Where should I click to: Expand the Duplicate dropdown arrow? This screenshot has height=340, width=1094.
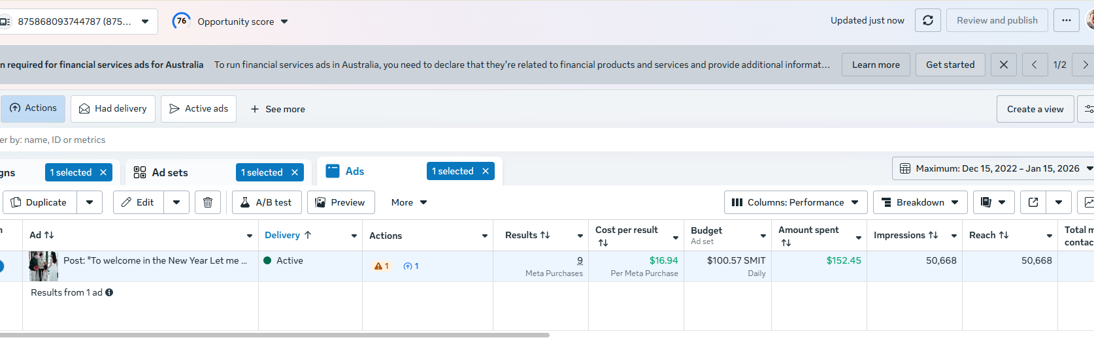click(x=90, y=202)
